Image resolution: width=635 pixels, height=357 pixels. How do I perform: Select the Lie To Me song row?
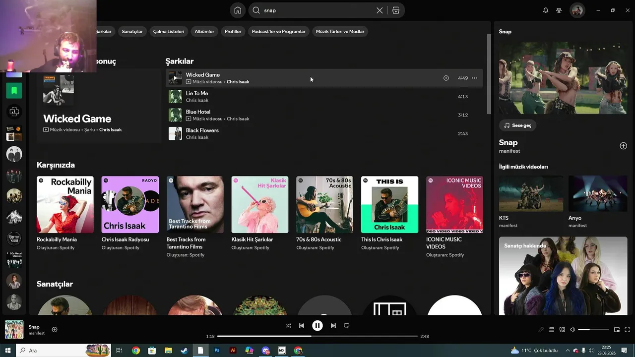click(x=324, y=97)
